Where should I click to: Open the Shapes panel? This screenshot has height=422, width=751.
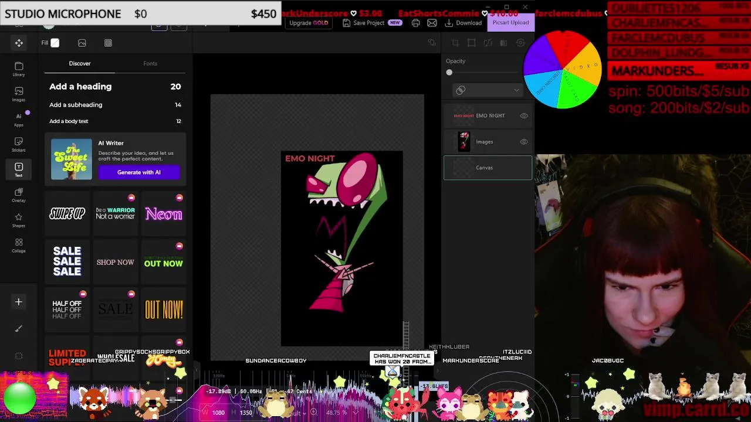click(x=19, y=220)
